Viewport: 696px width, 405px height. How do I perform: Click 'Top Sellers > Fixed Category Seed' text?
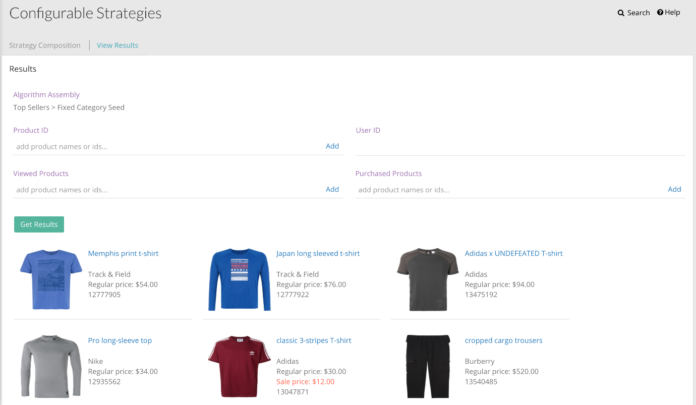pyautogui.click(x=69, y=107)
